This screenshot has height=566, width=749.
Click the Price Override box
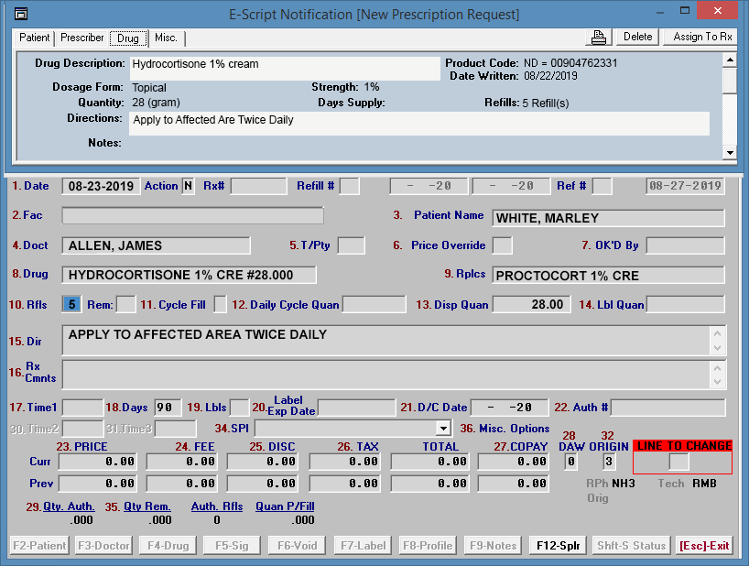tap(503, 245)
